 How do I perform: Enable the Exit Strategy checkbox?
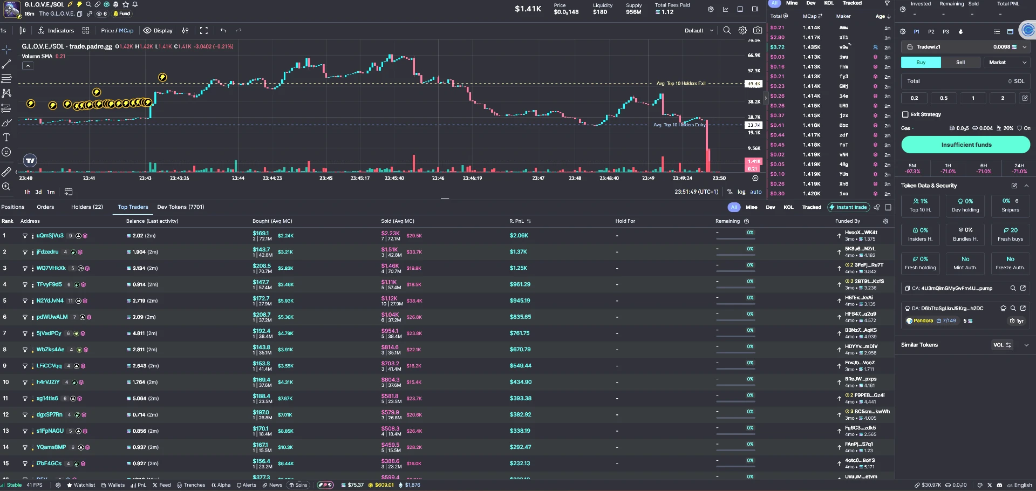[905, 114]
